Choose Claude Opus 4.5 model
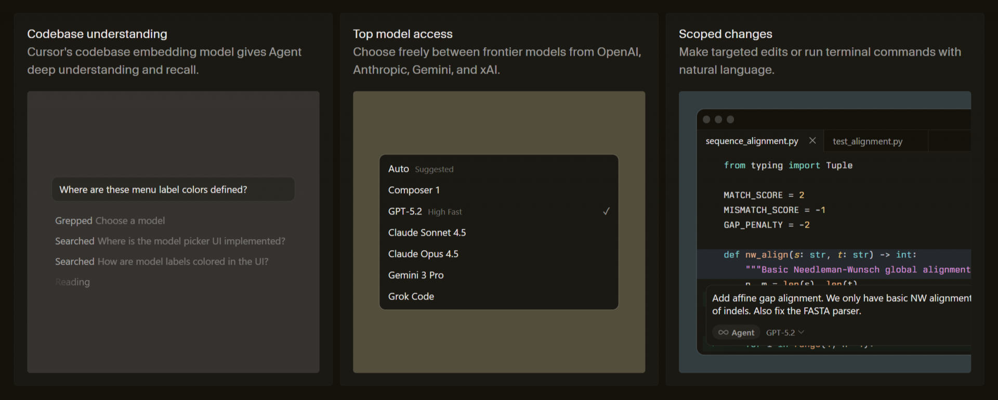The width and height of the screenshot is (998, 400). coord(423,254)
